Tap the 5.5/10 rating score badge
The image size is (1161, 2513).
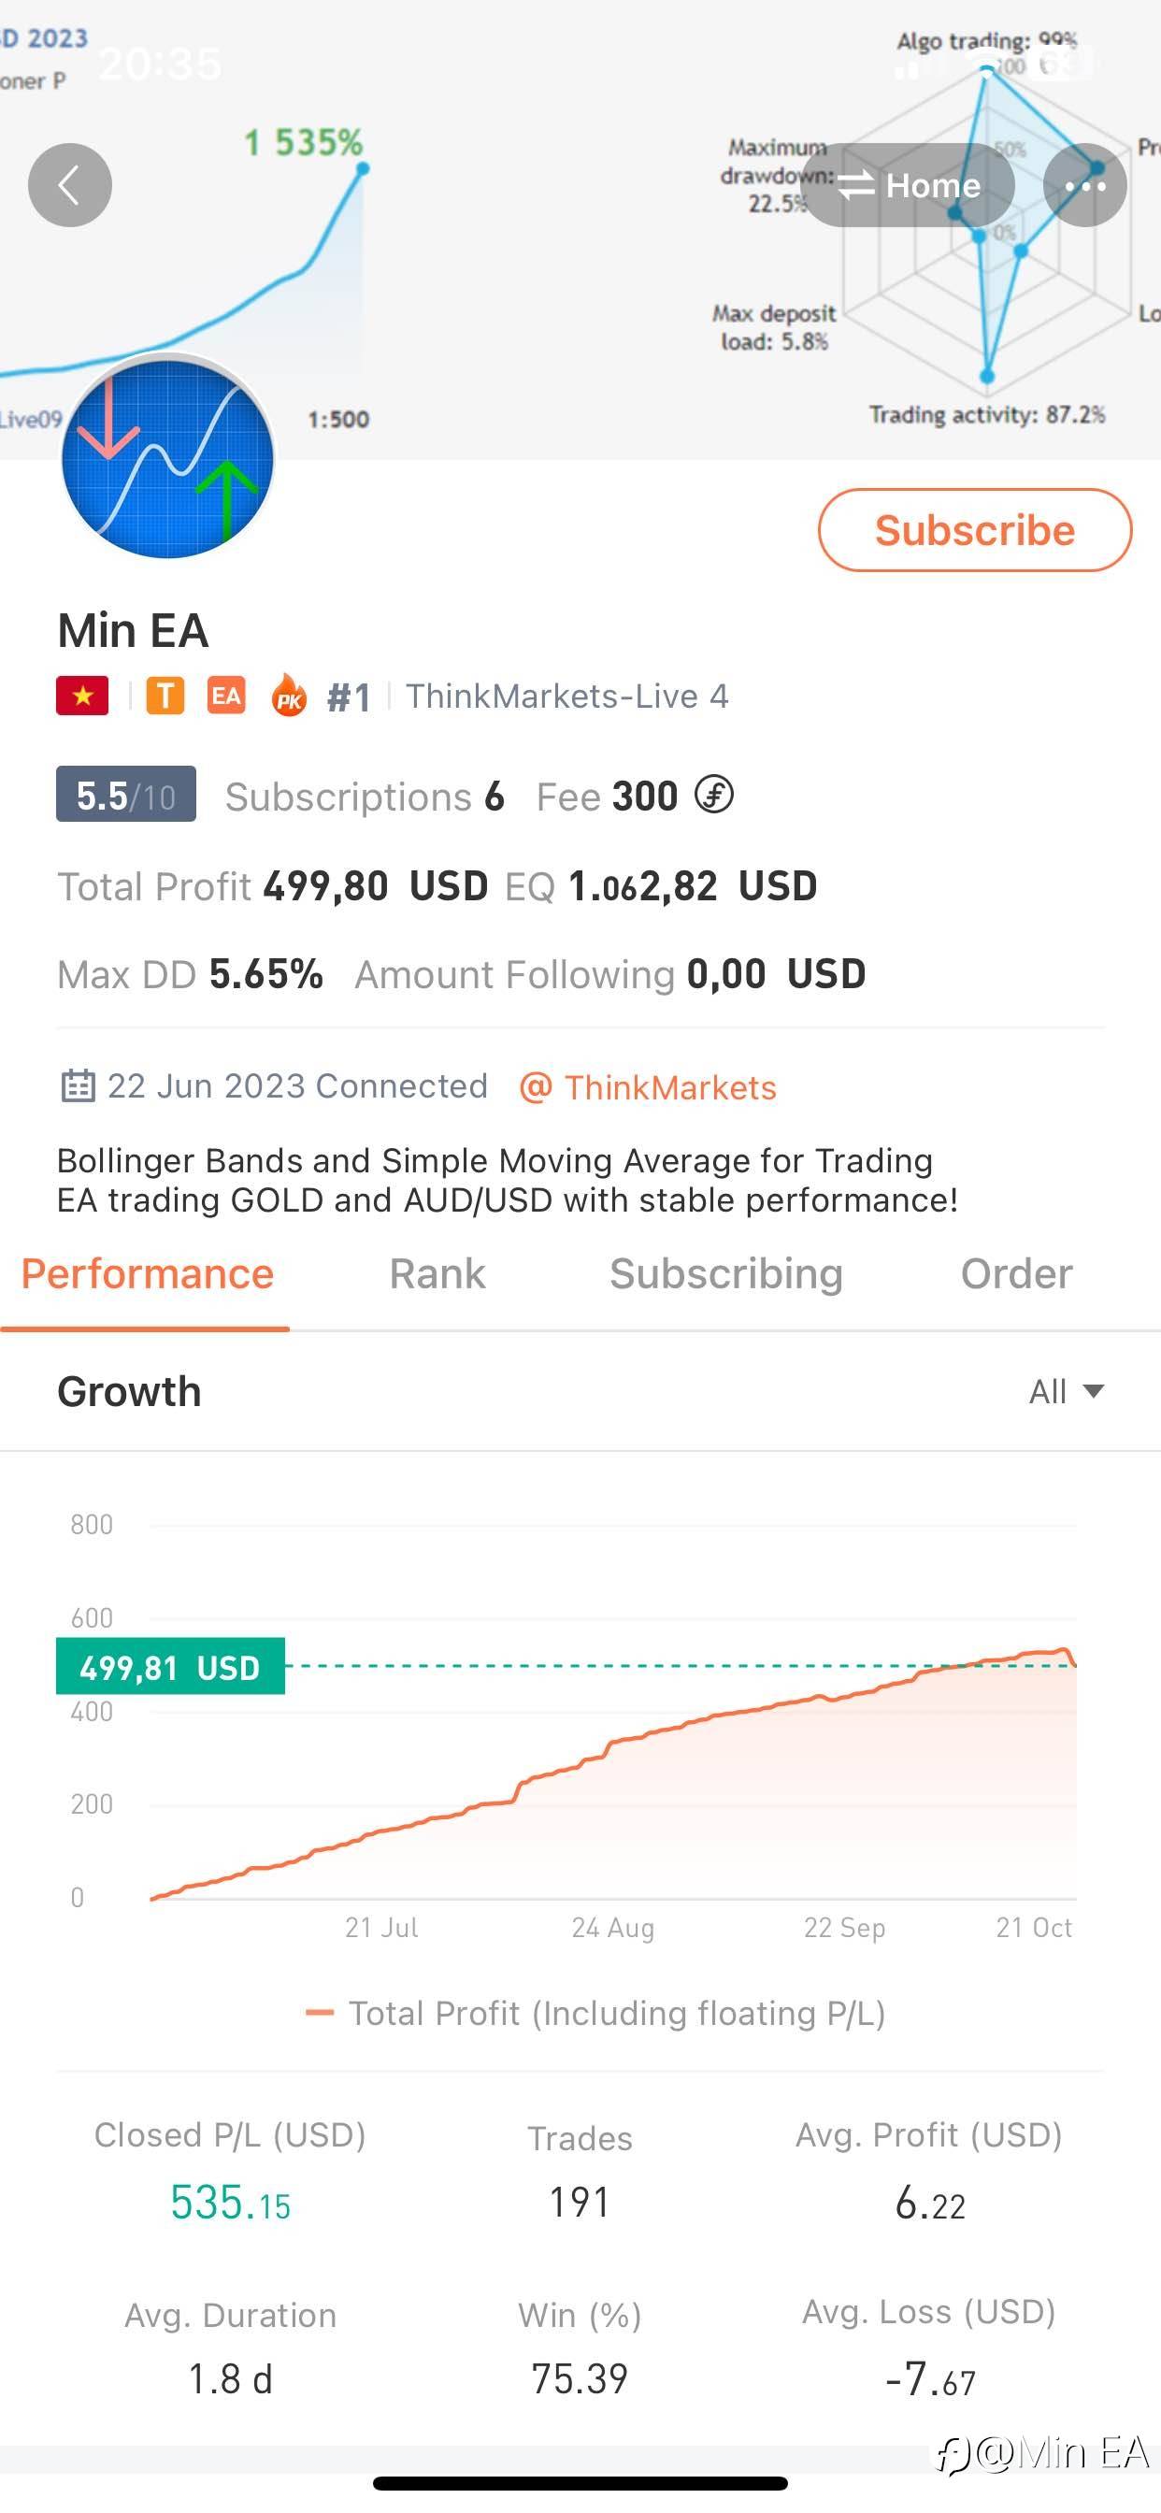pyautogui.click(x=126, y=795)
